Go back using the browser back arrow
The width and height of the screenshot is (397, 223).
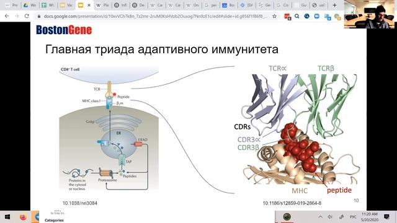pyautogui.click(x=7, y=16)
